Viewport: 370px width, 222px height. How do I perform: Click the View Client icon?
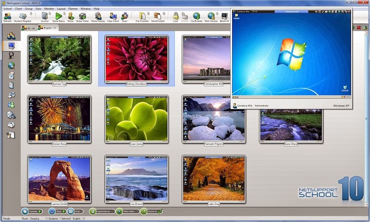click(x=113, y=17)
